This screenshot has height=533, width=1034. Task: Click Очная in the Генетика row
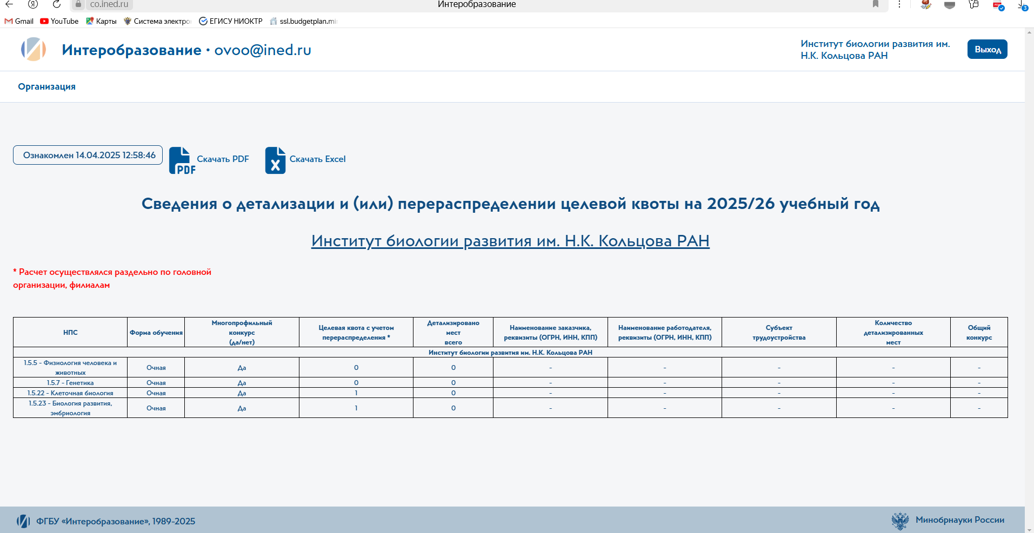pos(156,382)
